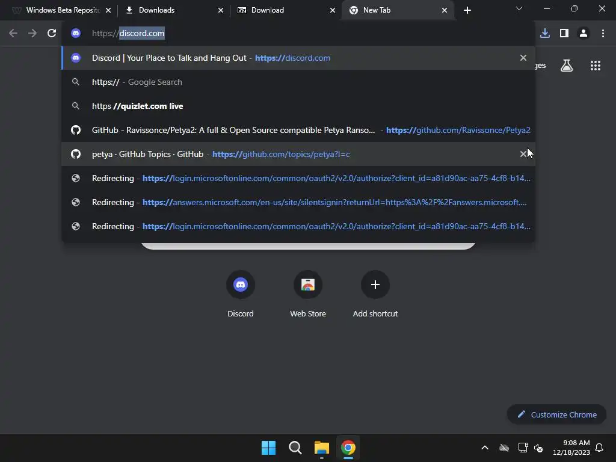Open the Windows Start button
Viewport: 616px width, 462px height.
(x=269, y=448)
